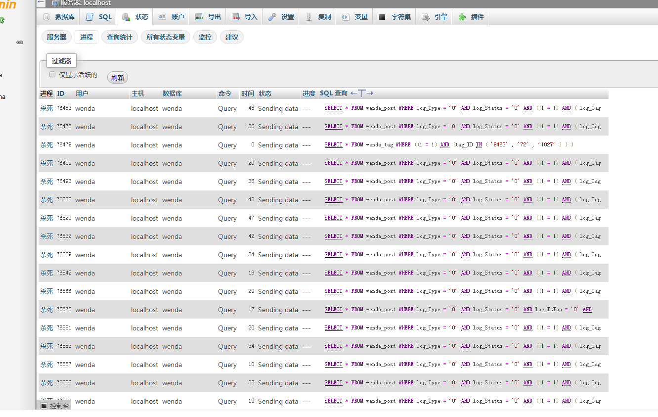This screenshot has height=417, width=658.
Task: Kill process 76479 via 杀死 link
Action: [46, 145]
